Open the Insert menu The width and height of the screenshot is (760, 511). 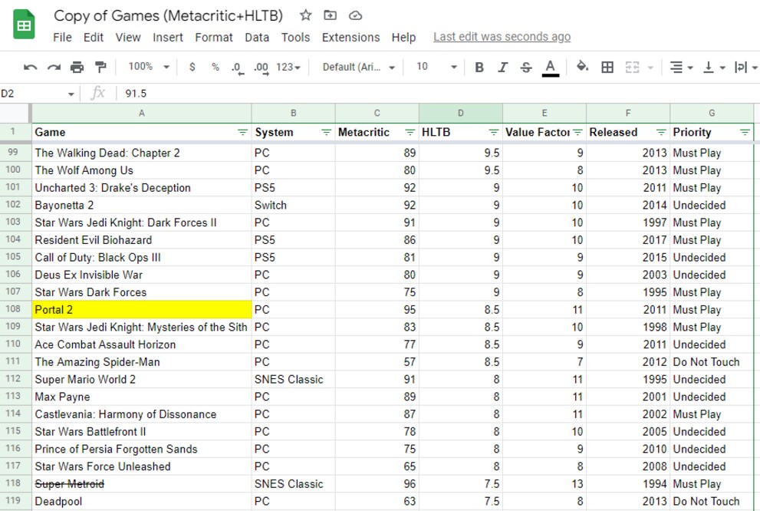168,38
